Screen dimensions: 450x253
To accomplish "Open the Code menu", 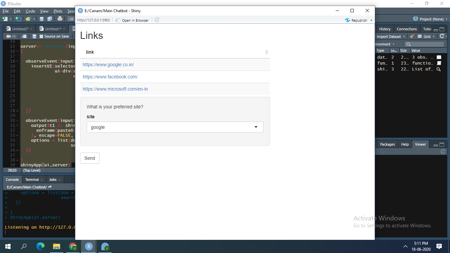I will [30, 11].
